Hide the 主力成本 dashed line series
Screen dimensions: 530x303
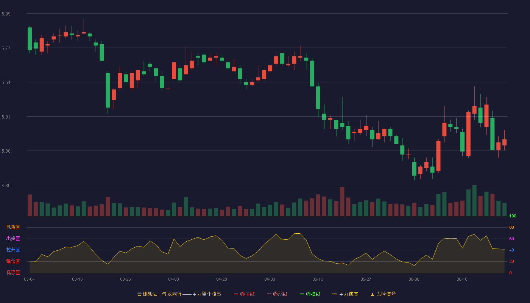[x=345, y=294]
